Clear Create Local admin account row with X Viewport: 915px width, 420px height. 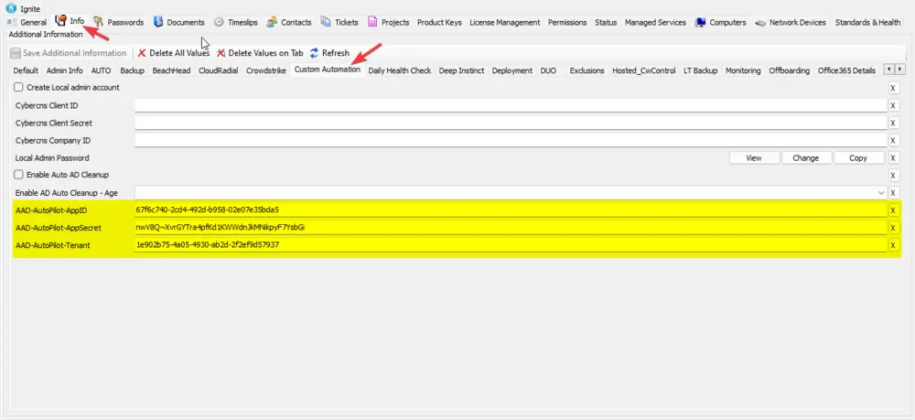point(893,88)
